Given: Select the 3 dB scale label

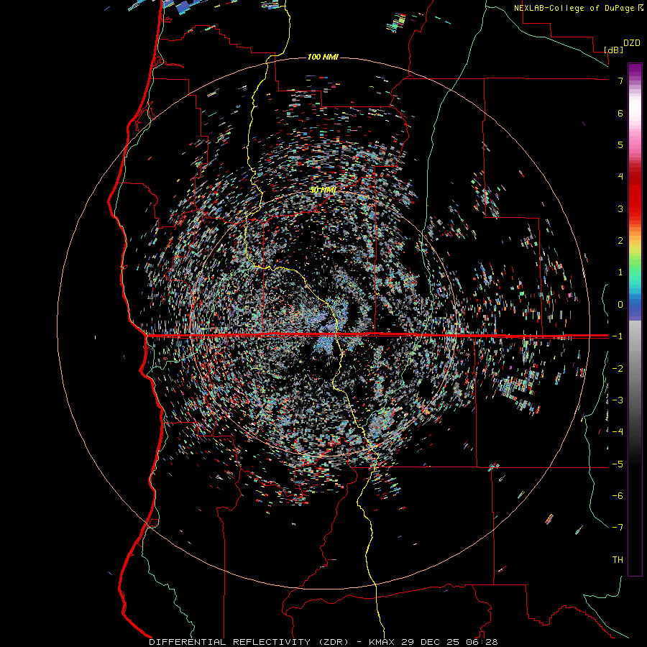Looking at the screenshot, I should (x=620, y=208).
